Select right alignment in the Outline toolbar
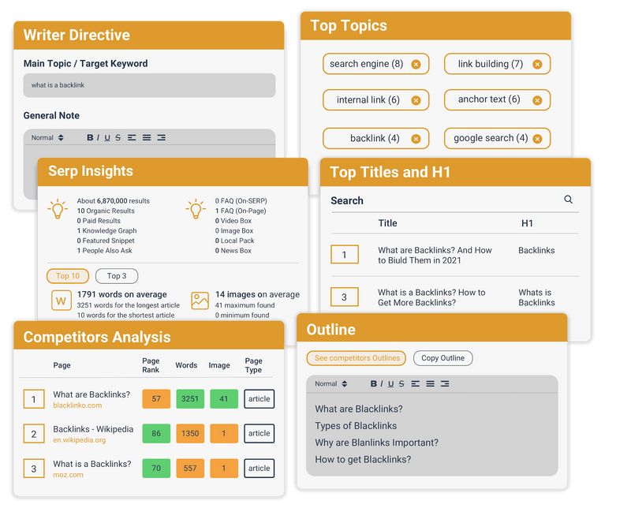Image resolution: width=631 pixels, height=508 pixels. [444, 383]
